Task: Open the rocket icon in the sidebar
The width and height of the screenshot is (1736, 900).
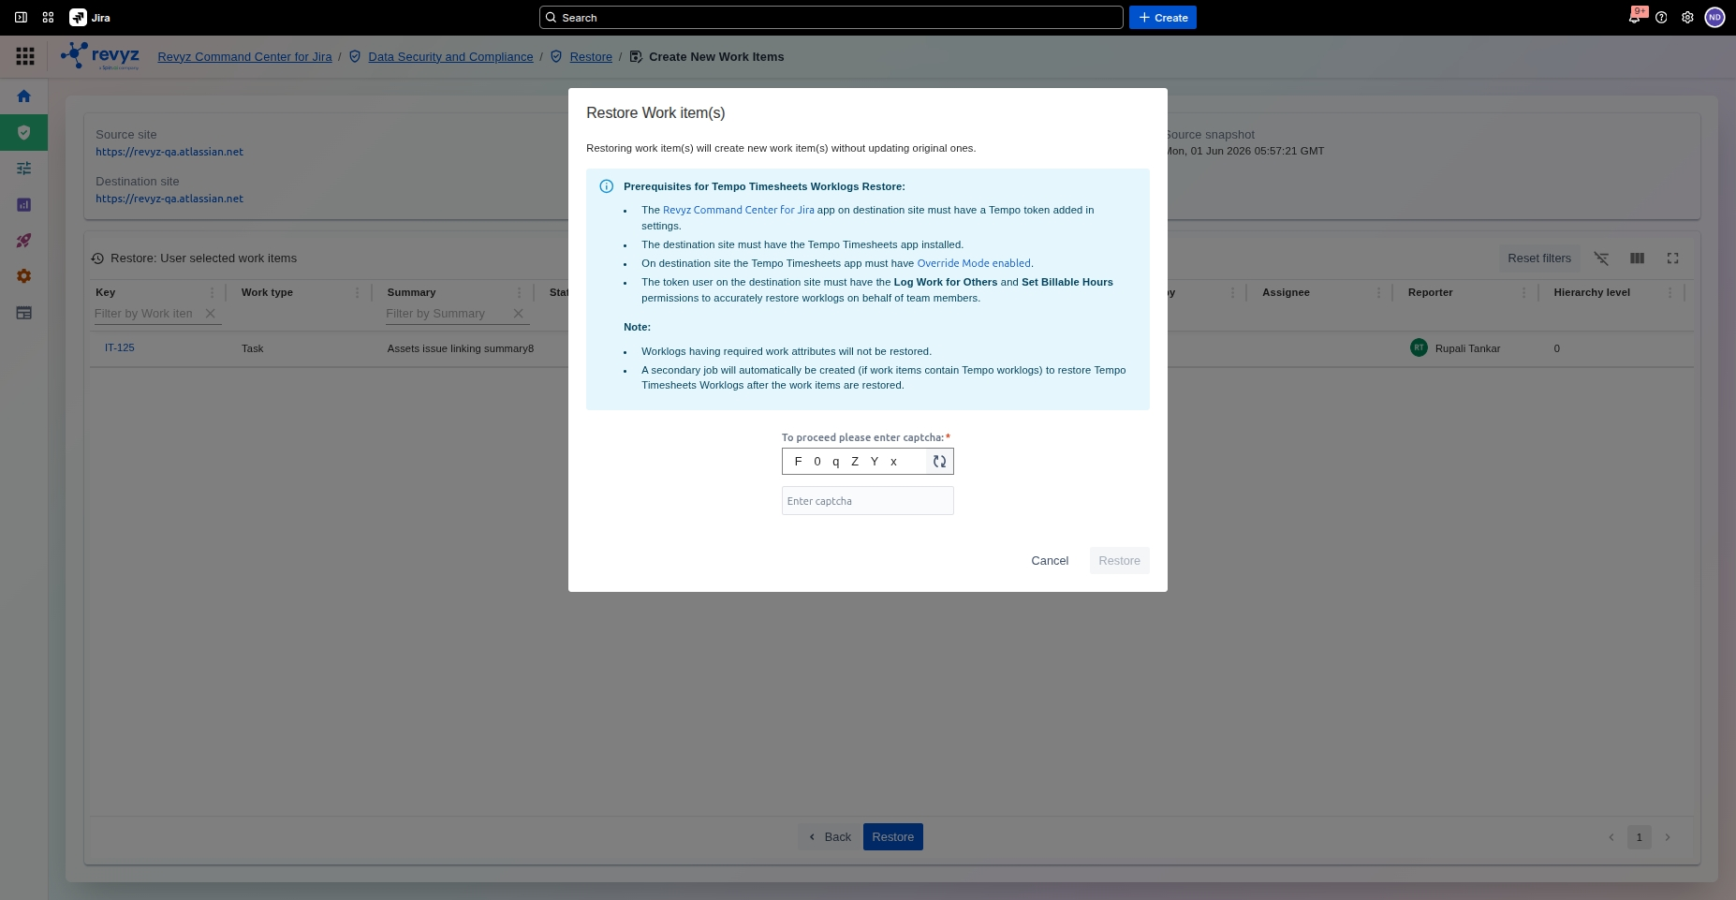Action: click(x=24, y=241)
